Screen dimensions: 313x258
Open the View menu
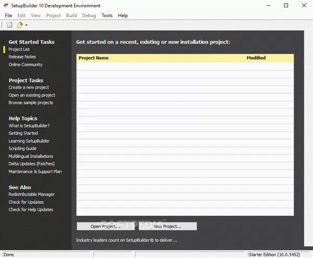pyautogui.click(x=35, y=16)
